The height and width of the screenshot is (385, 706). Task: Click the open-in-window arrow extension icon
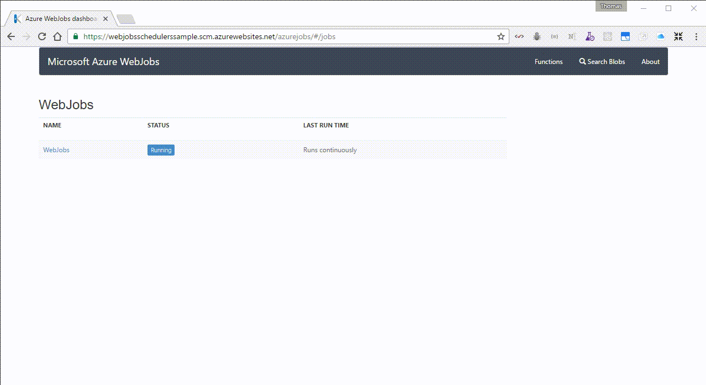click(643, 36)
